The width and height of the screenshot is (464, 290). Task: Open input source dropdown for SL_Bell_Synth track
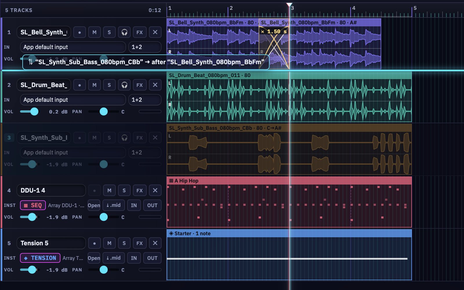click(x=73, y=47)
